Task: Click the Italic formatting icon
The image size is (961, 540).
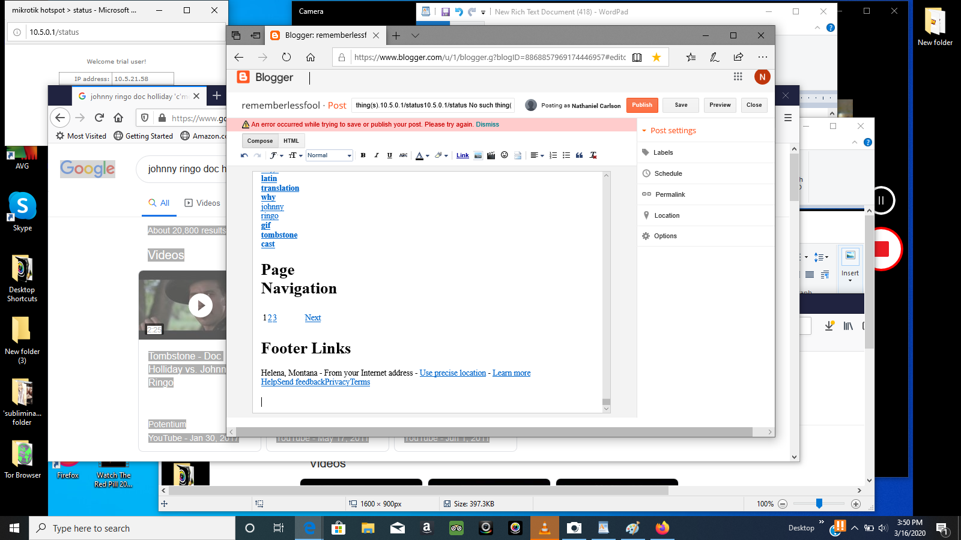Action: tap(376, 155)
